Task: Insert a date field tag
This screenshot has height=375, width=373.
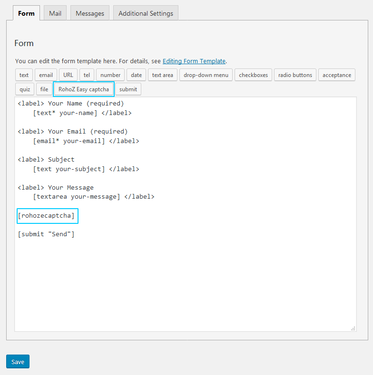Action: click(136, 75)
